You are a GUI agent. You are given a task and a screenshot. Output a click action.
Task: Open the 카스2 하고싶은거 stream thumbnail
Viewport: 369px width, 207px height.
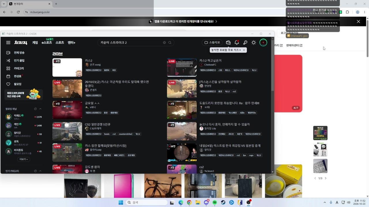182,68
